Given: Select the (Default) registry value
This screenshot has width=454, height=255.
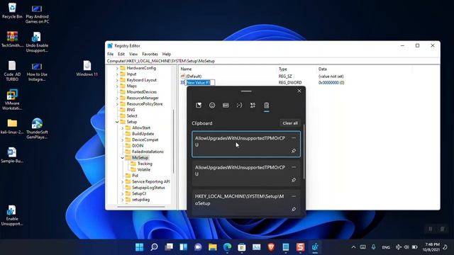Looking at the screenshot, I should coord(194,76).
